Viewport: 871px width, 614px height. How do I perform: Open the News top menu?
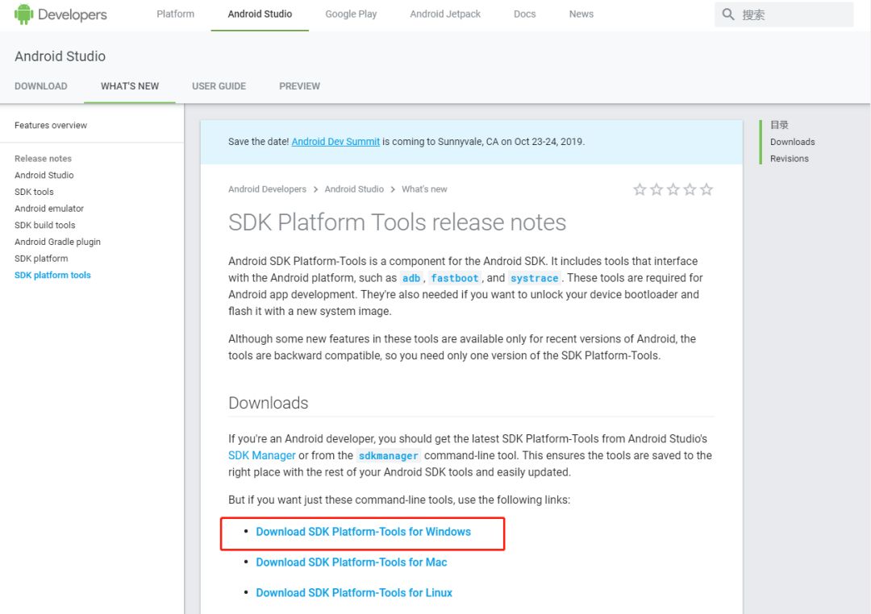coord(581,14)
